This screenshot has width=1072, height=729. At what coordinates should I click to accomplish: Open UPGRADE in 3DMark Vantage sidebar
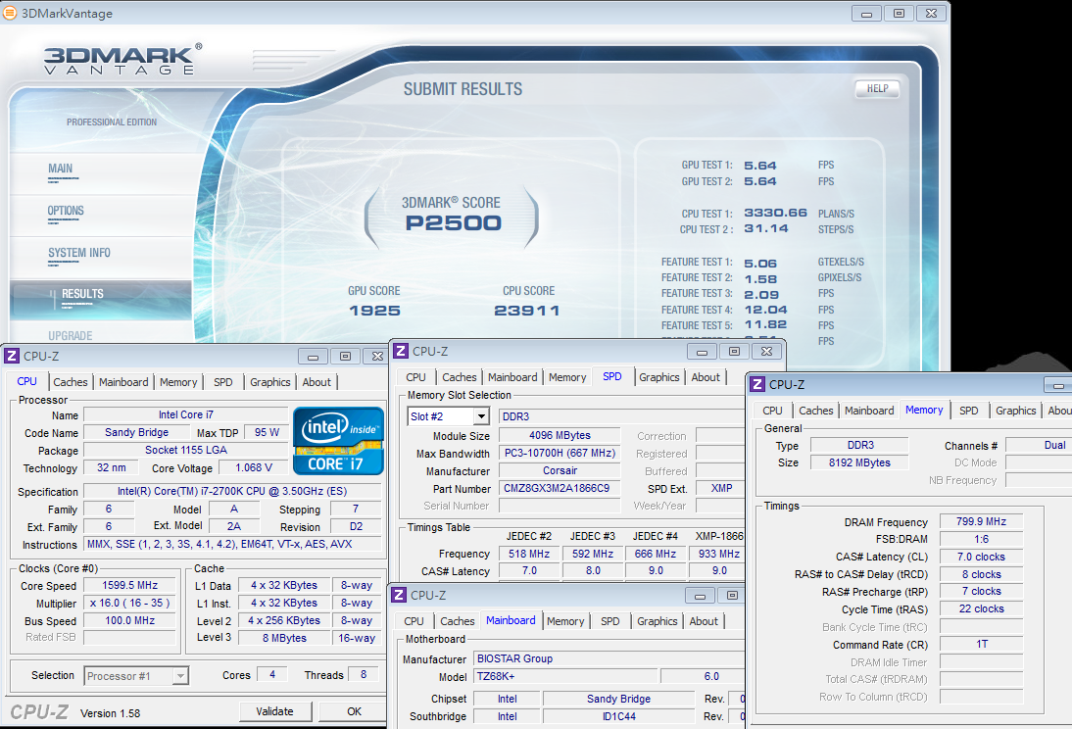(x=70, y=336)
